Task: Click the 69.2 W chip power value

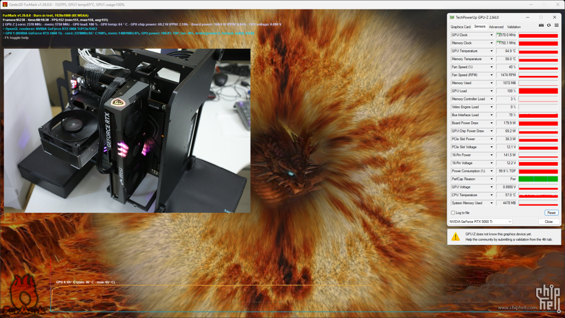Action: click(506, 131)
